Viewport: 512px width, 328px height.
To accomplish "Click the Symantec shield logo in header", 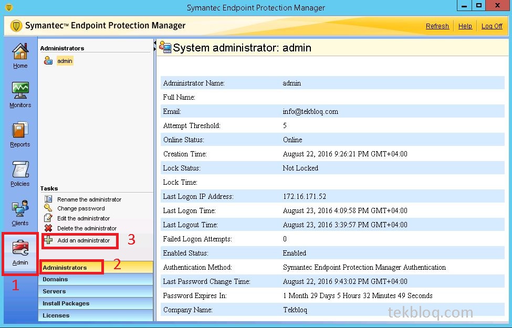I will (x=16, y=26).
